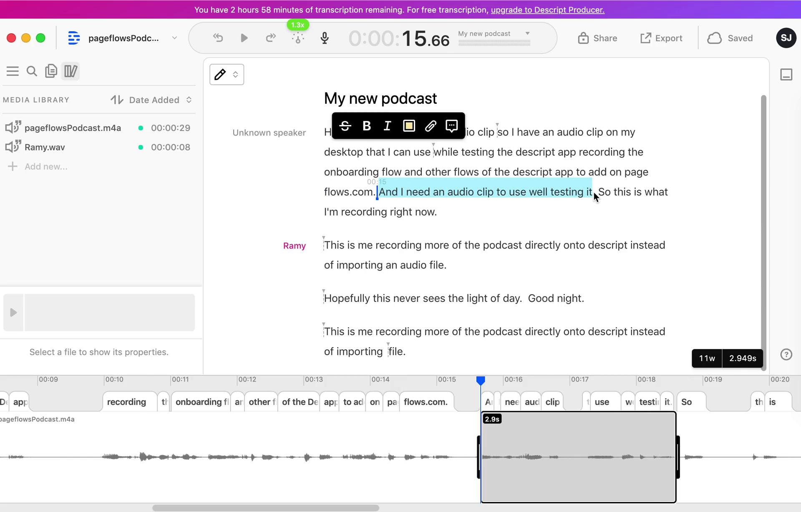Image resolution: width=801 pixels, height=512 pixels.
Task: Open the Date Added sort dropdown
Action: pyautogui.click(x=160, y=100)
